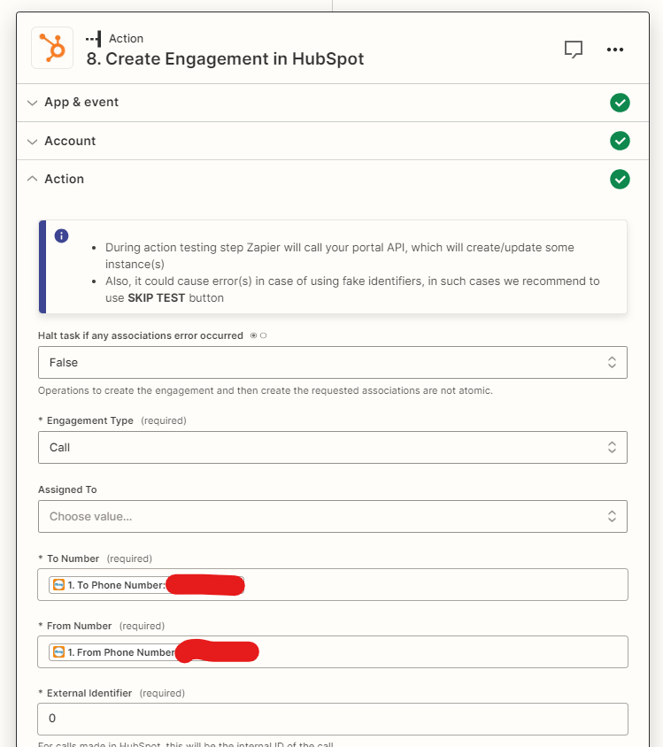
Task: Open the step comments icon
Action: click(574, 50)
